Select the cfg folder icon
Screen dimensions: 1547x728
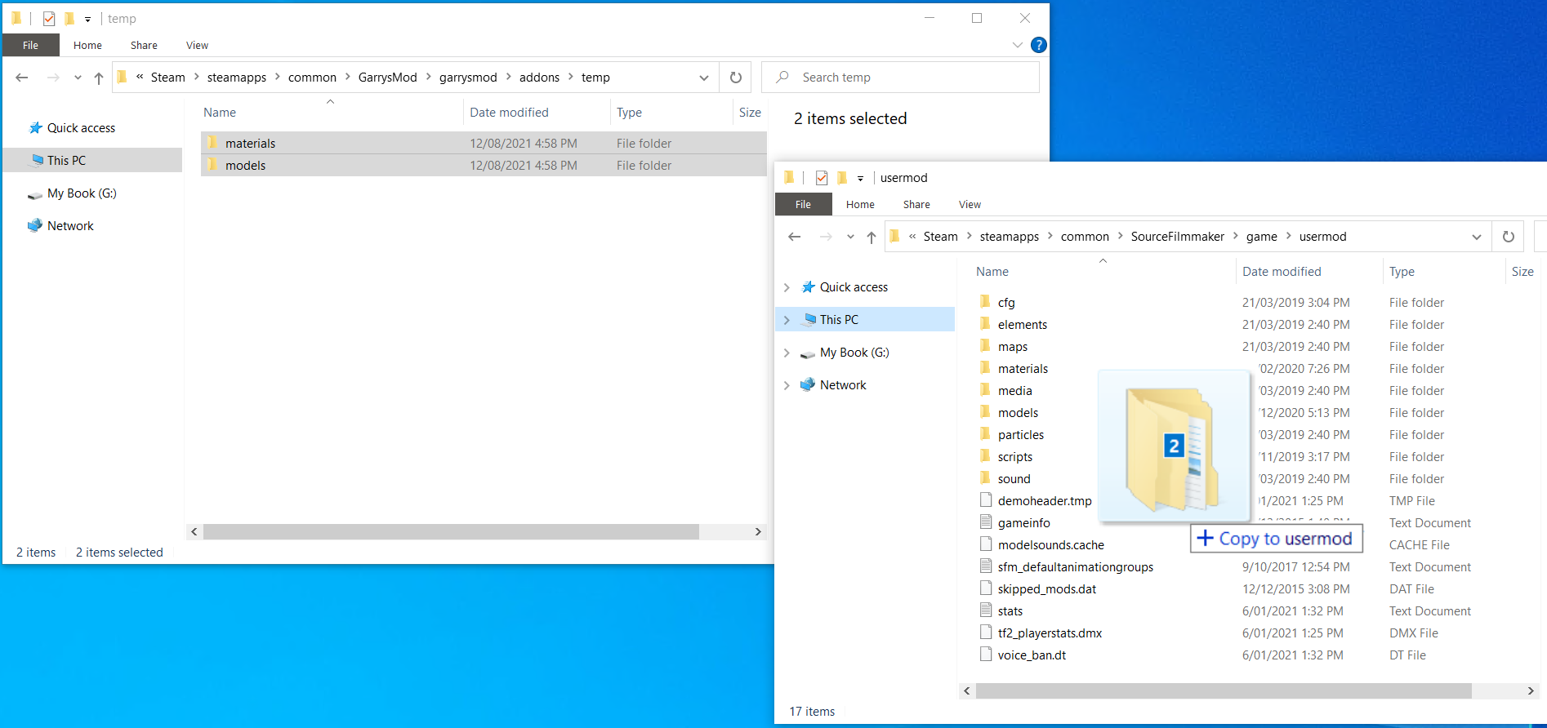985,302
